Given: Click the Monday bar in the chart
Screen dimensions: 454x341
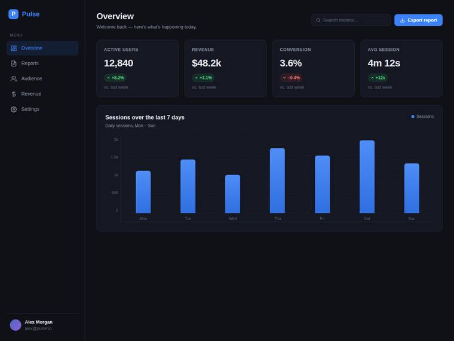Looking at the screenshot, I should tap(143, 192).
